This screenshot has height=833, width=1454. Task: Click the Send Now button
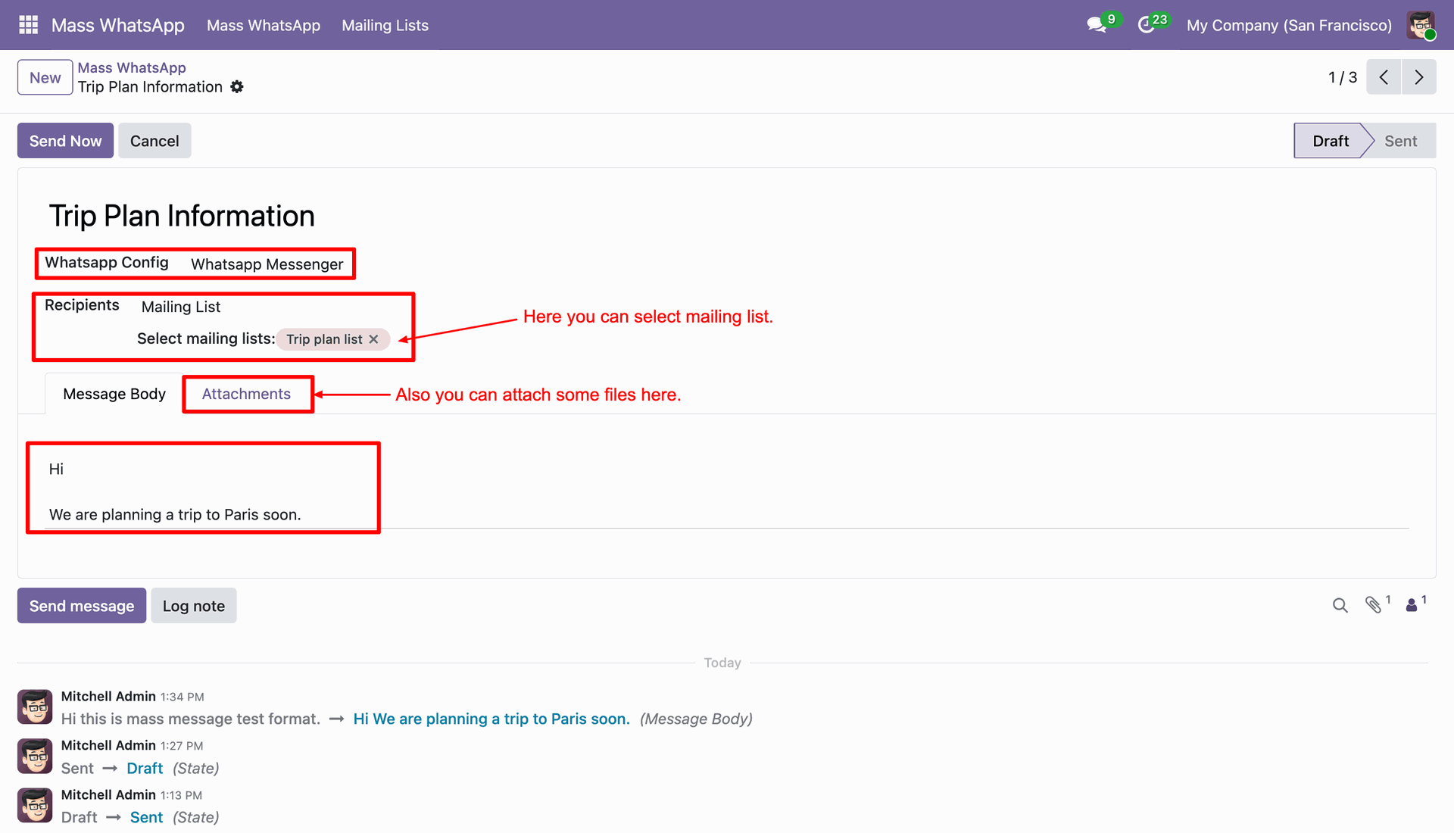click(65, 141)
